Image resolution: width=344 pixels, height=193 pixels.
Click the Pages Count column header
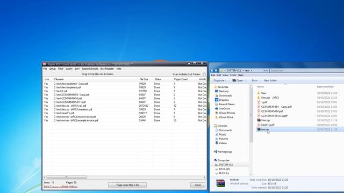181,79
